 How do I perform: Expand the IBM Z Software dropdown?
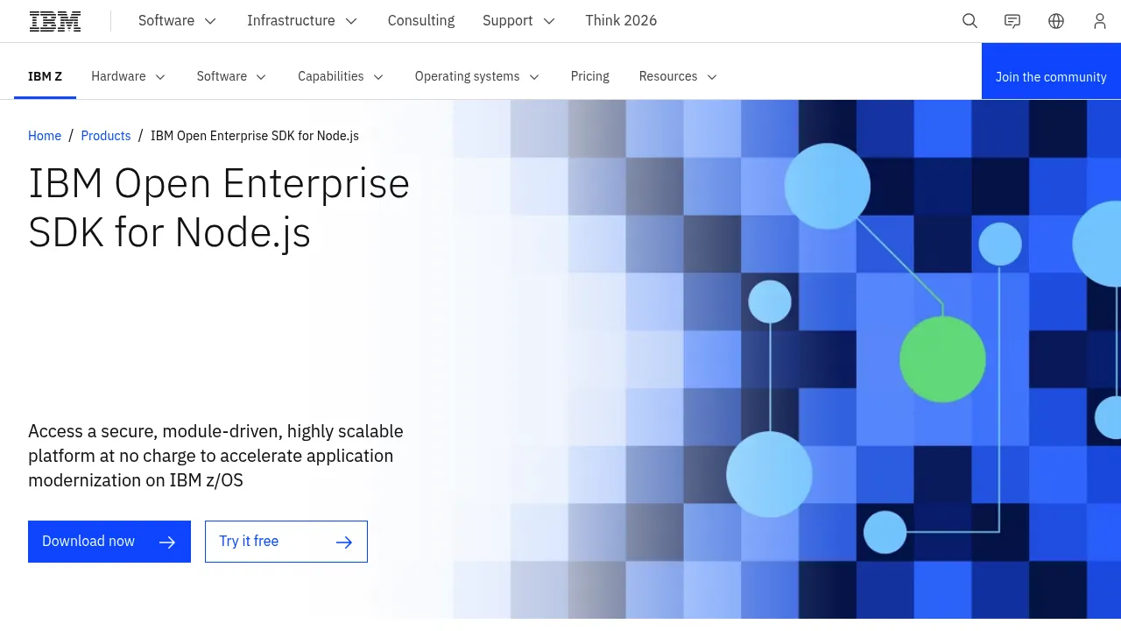232,76
